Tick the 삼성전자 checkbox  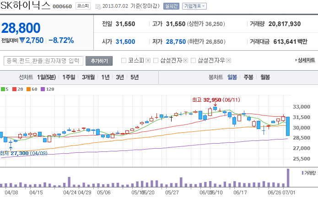tap(156, 60)
